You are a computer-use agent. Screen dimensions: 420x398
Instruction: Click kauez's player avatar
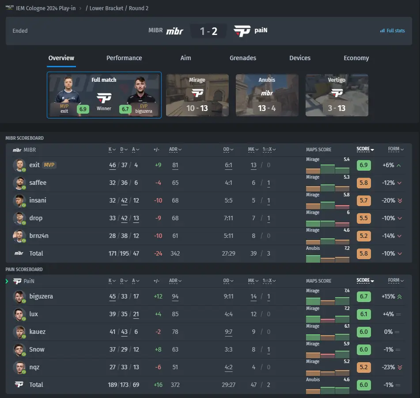(19, 332)
